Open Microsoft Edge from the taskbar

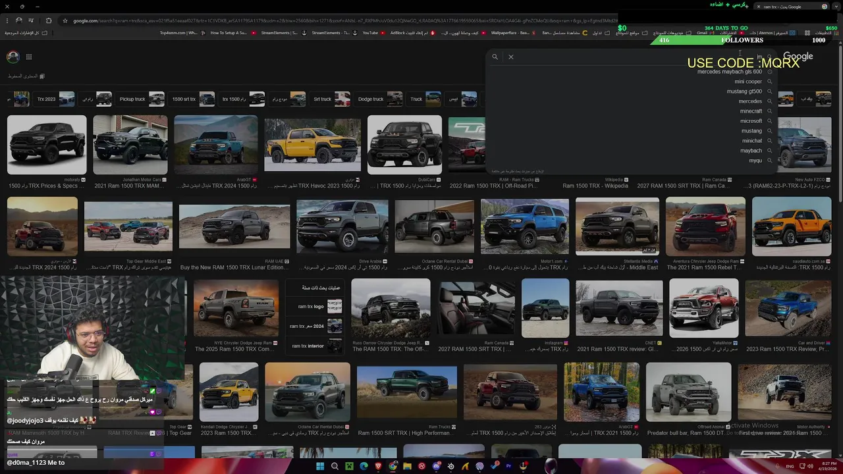(x=364, y=467)
